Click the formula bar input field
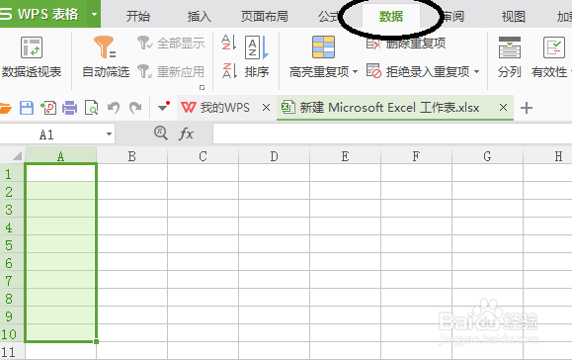572x360 pixels. [x=392, y=134]
